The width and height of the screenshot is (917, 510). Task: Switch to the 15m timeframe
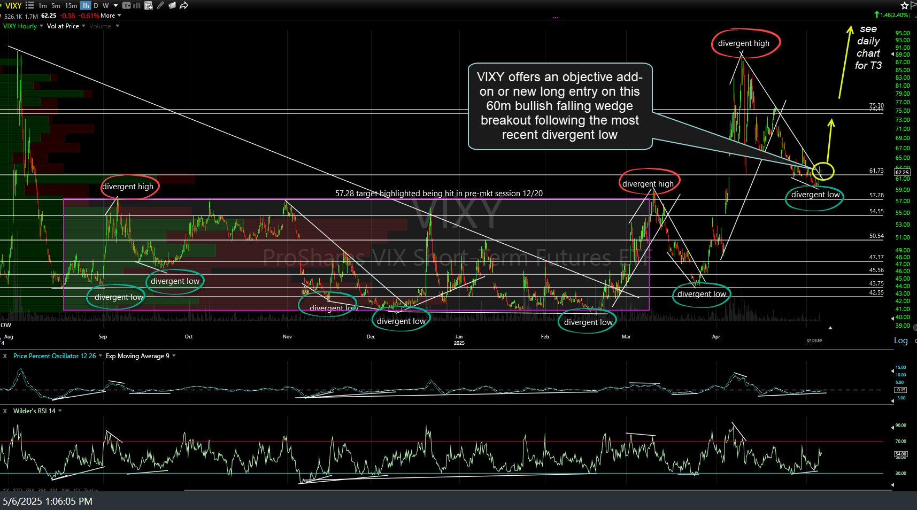tap(71, 5)
